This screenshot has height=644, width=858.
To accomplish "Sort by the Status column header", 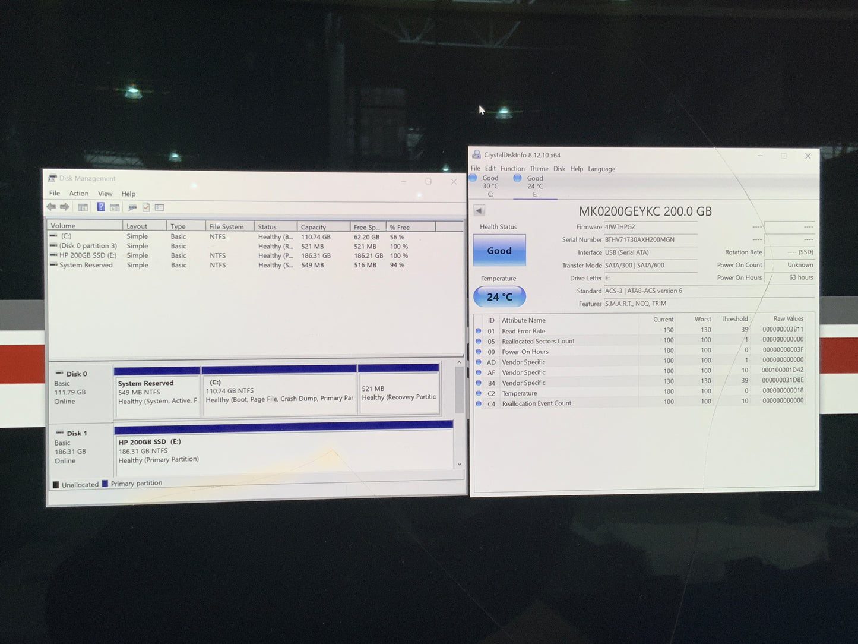I will click(x=276, y=226).
